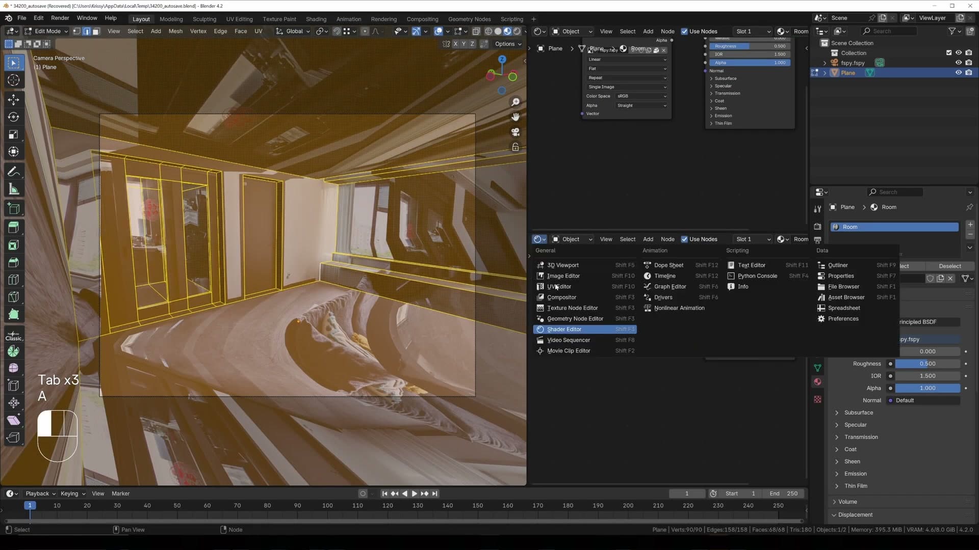This screenshot has height=550, width=979.
Task: Open the Edit Mode dropdown
Action: [x=47, y=32]
